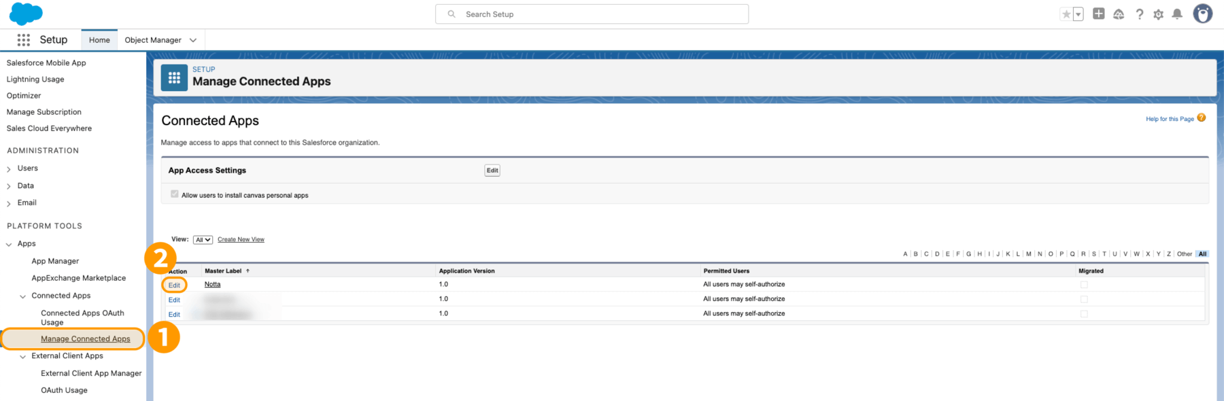Image resolution: width=1224 pixels, height=401 pixels.
Task: Filter the list by letter Z
Action: [1169, 254]
